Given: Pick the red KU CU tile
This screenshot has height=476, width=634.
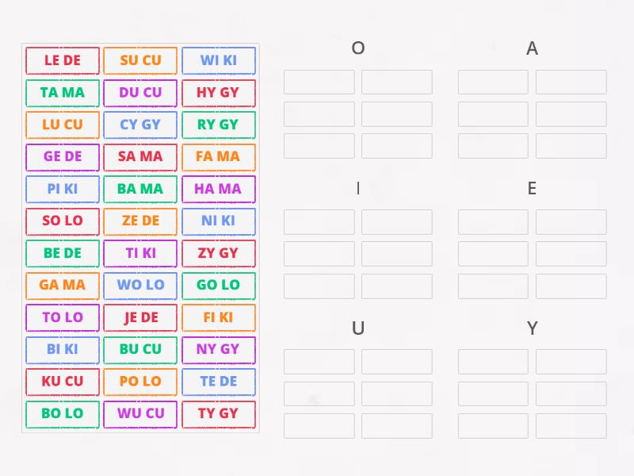Looking at the screenshot, I should (x=63, y=382).
